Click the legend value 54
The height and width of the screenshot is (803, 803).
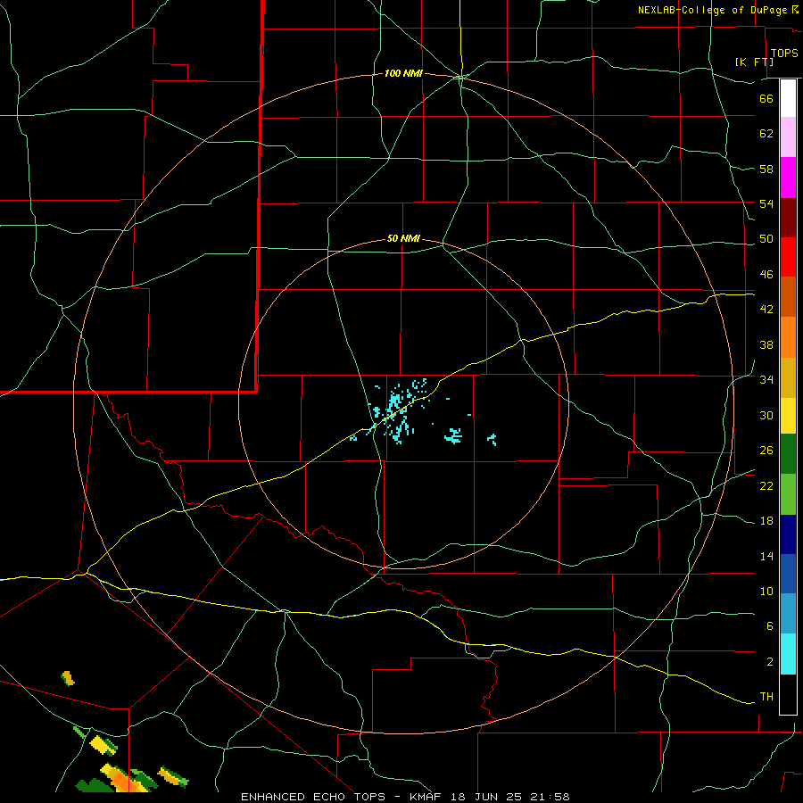click(766, 203)
